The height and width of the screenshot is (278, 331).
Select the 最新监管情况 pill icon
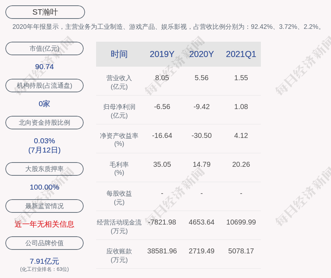point(44,206)
